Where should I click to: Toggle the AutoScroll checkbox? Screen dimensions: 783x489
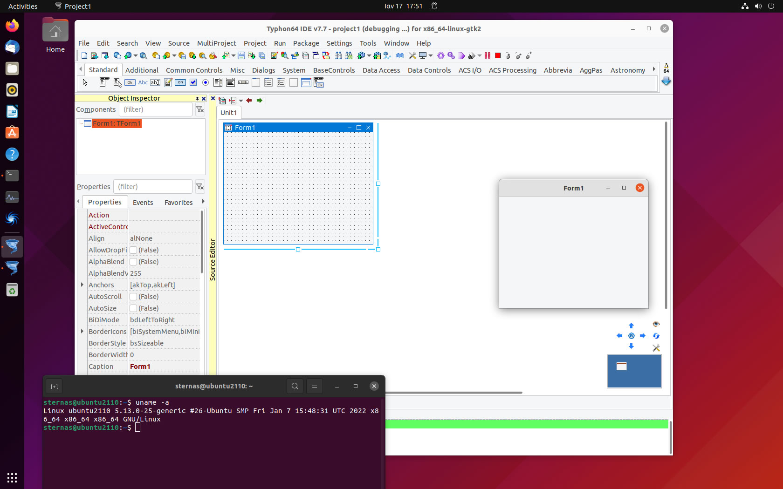[x=133, y=297]
